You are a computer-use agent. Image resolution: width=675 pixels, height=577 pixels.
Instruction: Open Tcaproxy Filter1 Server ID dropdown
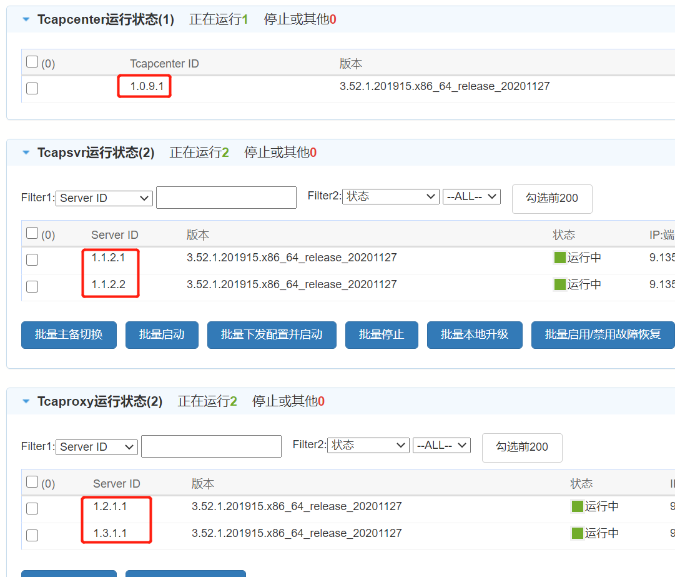tap(97, 447)
